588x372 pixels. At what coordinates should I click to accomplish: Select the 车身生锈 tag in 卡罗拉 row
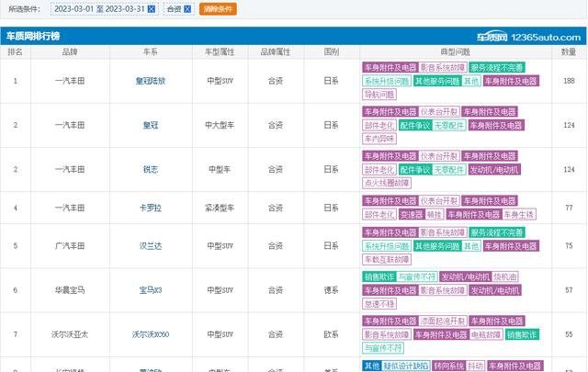(519, 215)
